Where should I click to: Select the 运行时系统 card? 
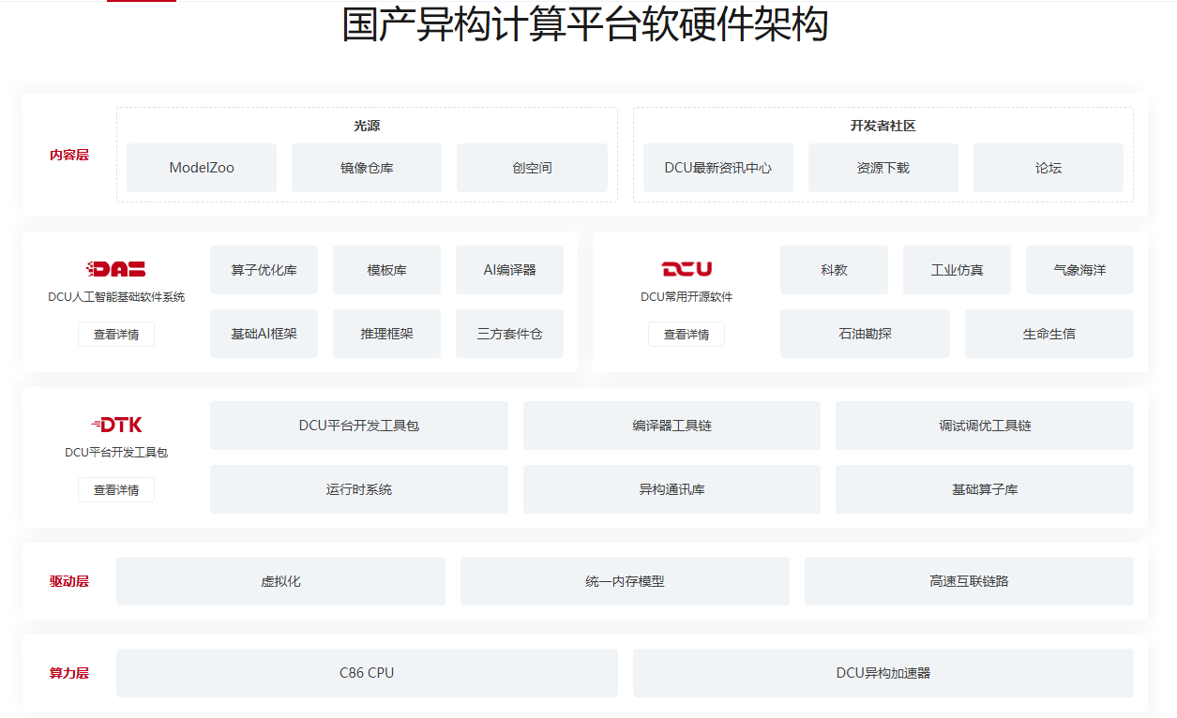(x=359, y=489)
